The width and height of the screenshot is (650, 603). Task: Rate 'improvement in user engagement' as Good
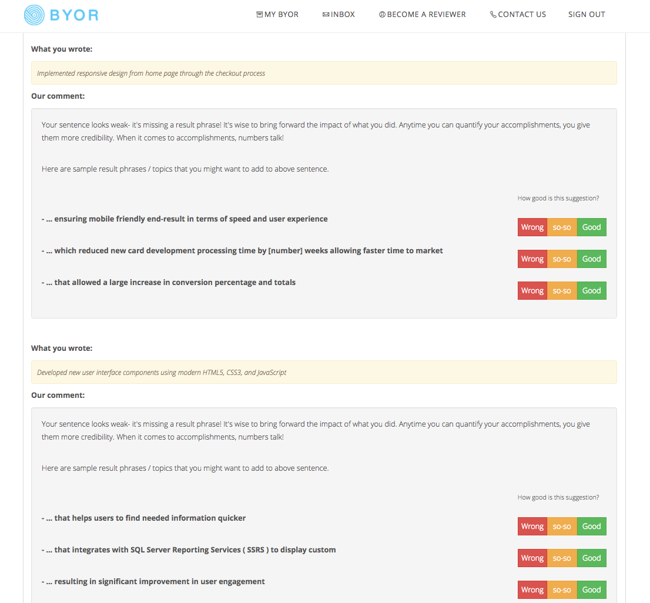[592, 589]
